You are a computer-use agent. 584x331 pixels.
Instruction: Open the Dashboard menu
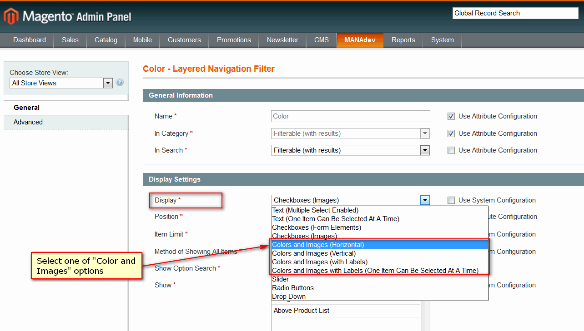[x=30, y=40]
